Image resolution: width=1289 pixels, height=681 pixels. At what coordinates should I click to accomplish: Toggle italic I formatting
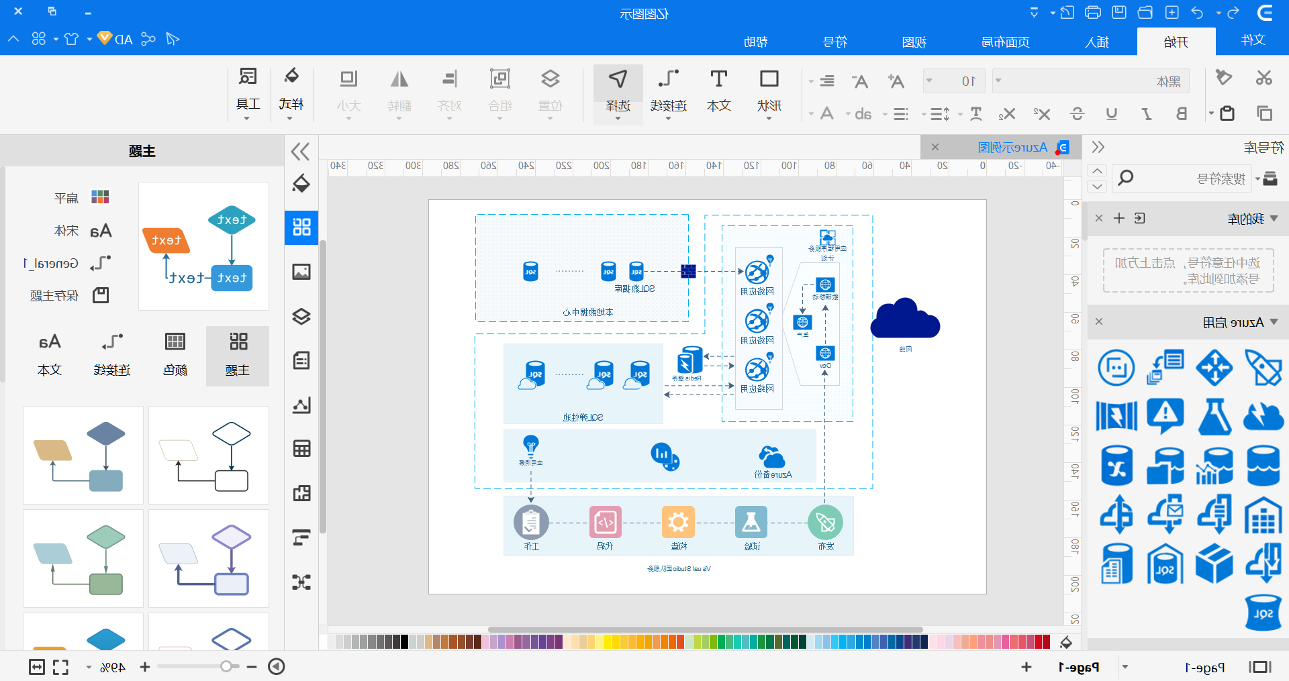click(x=1147, y=114)
